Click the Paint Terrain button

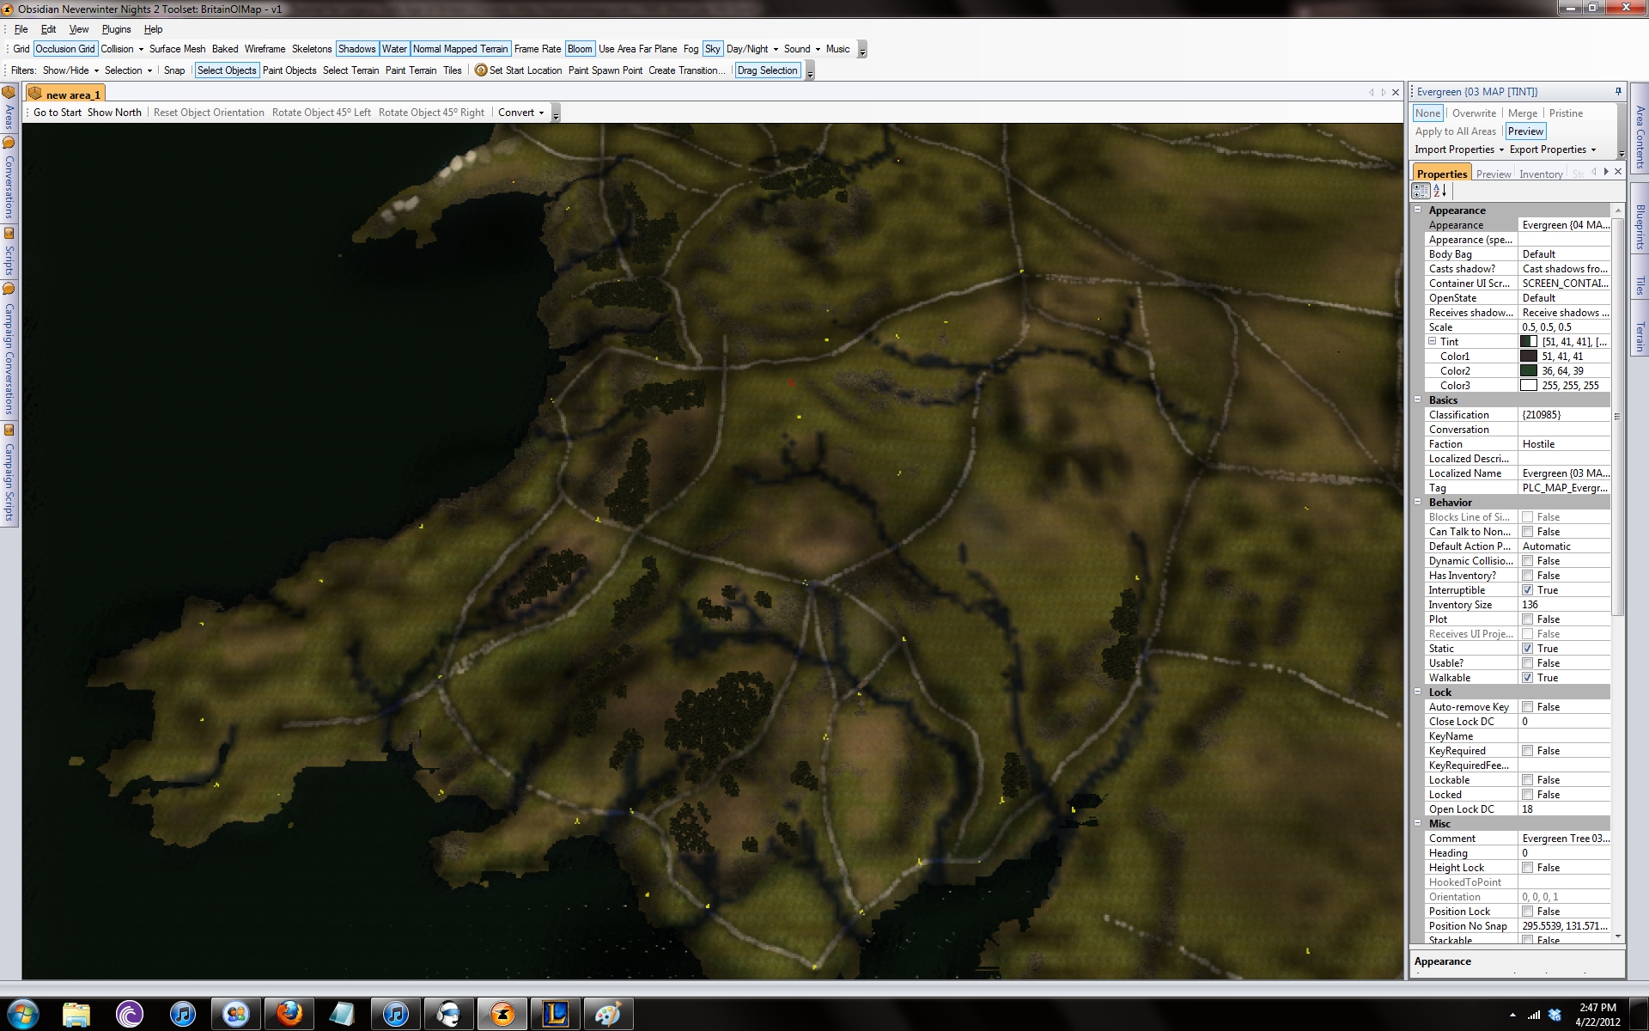pos(411,70)
